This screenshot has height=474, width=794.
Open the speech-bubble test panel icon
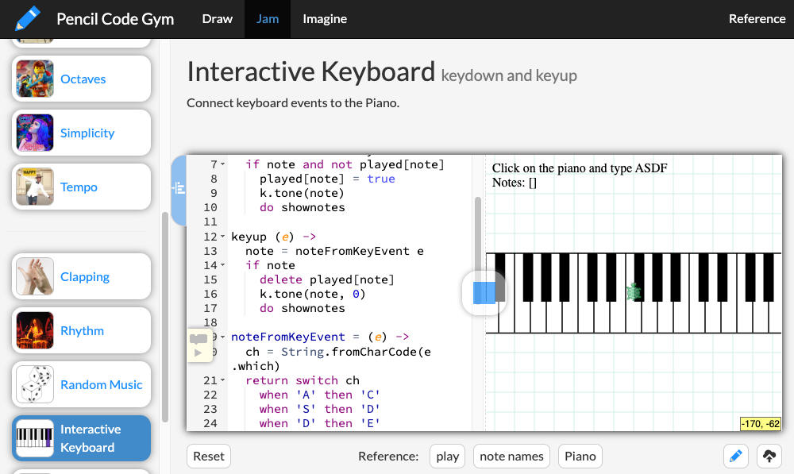(198, 338)
